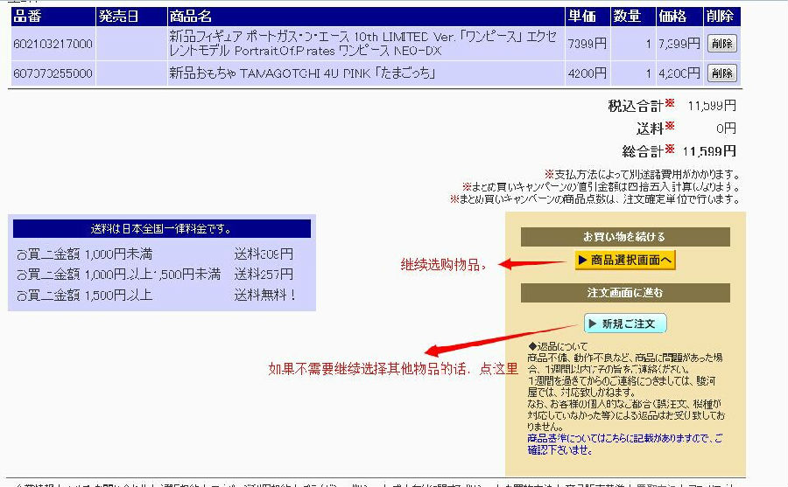Click the red arrow pointing to 商品選択画面へ
The width and height of the screenshot is (788, 487).
click(x=534, y=261)
